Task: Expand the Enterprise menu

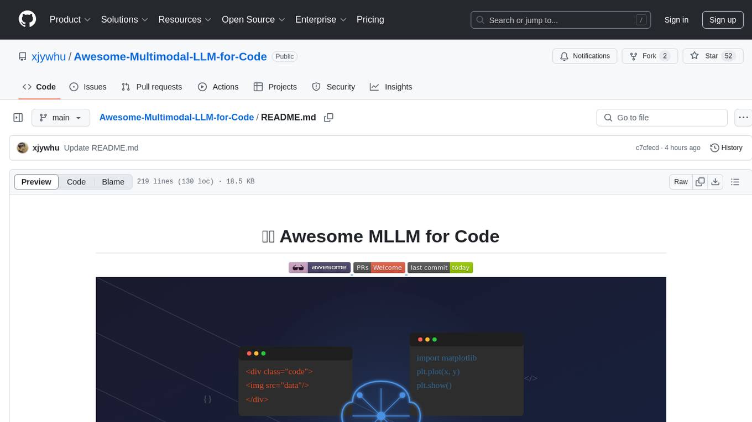Action: 321,19
